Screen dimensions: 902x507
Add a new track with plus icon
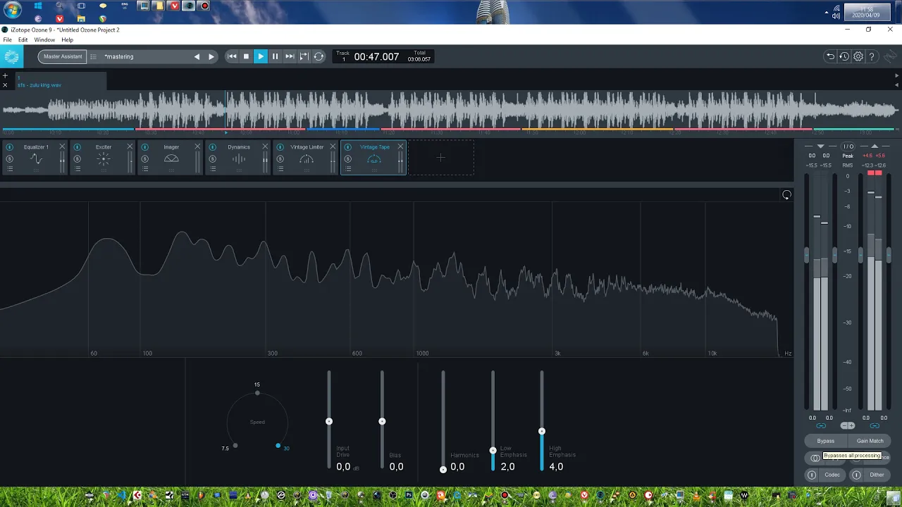coord(5,75)
